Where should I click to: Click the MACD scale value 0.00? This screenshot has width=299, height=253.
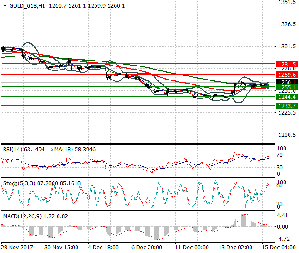point(282,226)
